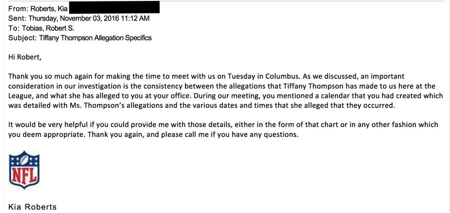Click the word Columbus in first paragraph

[x=281, y=76]
